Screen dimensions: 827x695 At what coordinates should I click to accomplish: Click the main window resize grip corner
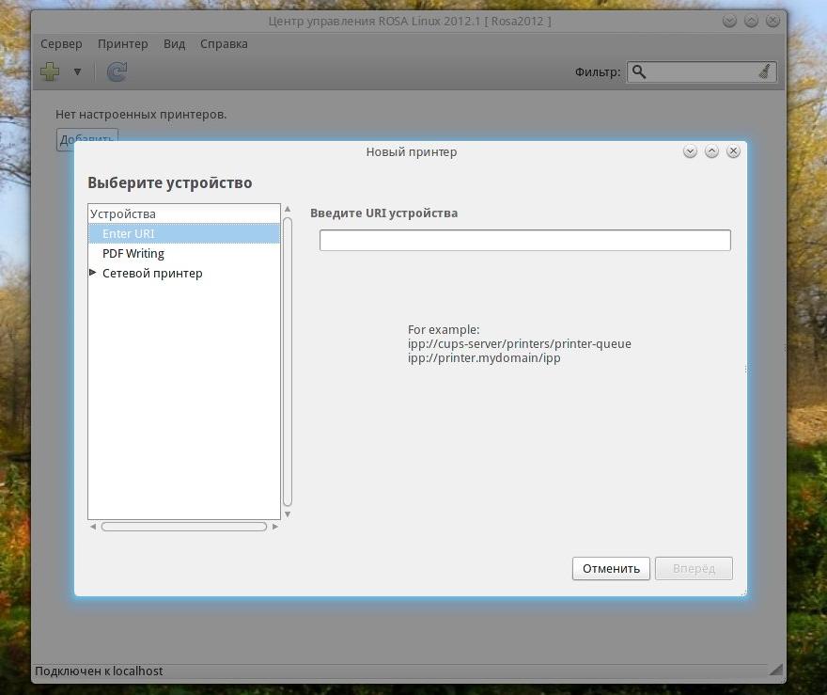(x=775, y=670)
